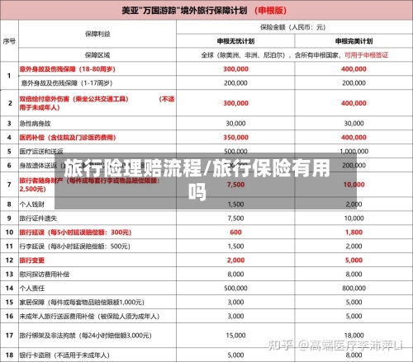This screenshot has height=362, width=413.
Task: Click 意外身故及伤残保障 (18-80周岁) row label
Action: 67,69
